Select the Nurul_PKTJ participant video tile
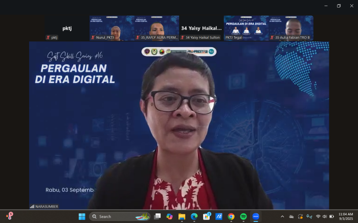The image size is (358, 223). point(112,28)
